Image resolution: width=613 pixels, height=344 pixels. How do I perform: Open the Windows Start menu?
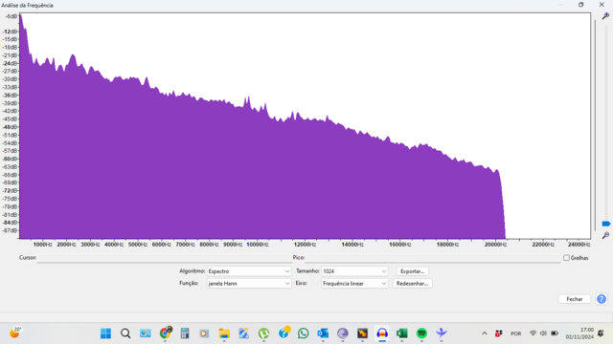pos(105,333)
